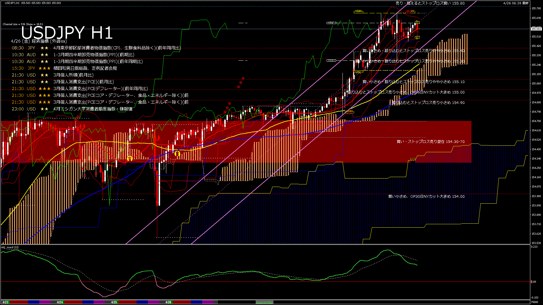Click the 21:30 USD 個人消費支出(PCE)(前月比) row
543x305 pixels.
pos(63,82)
